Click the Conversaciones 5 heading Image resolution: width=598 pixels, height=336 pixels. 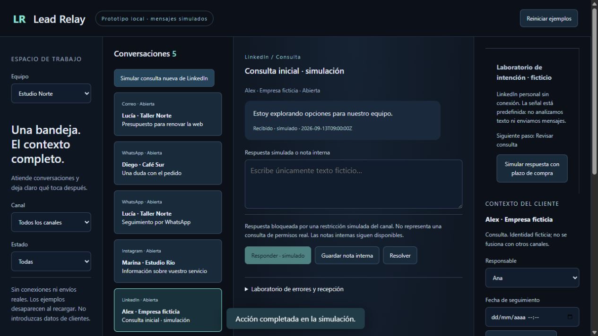[x=145, y=54]
